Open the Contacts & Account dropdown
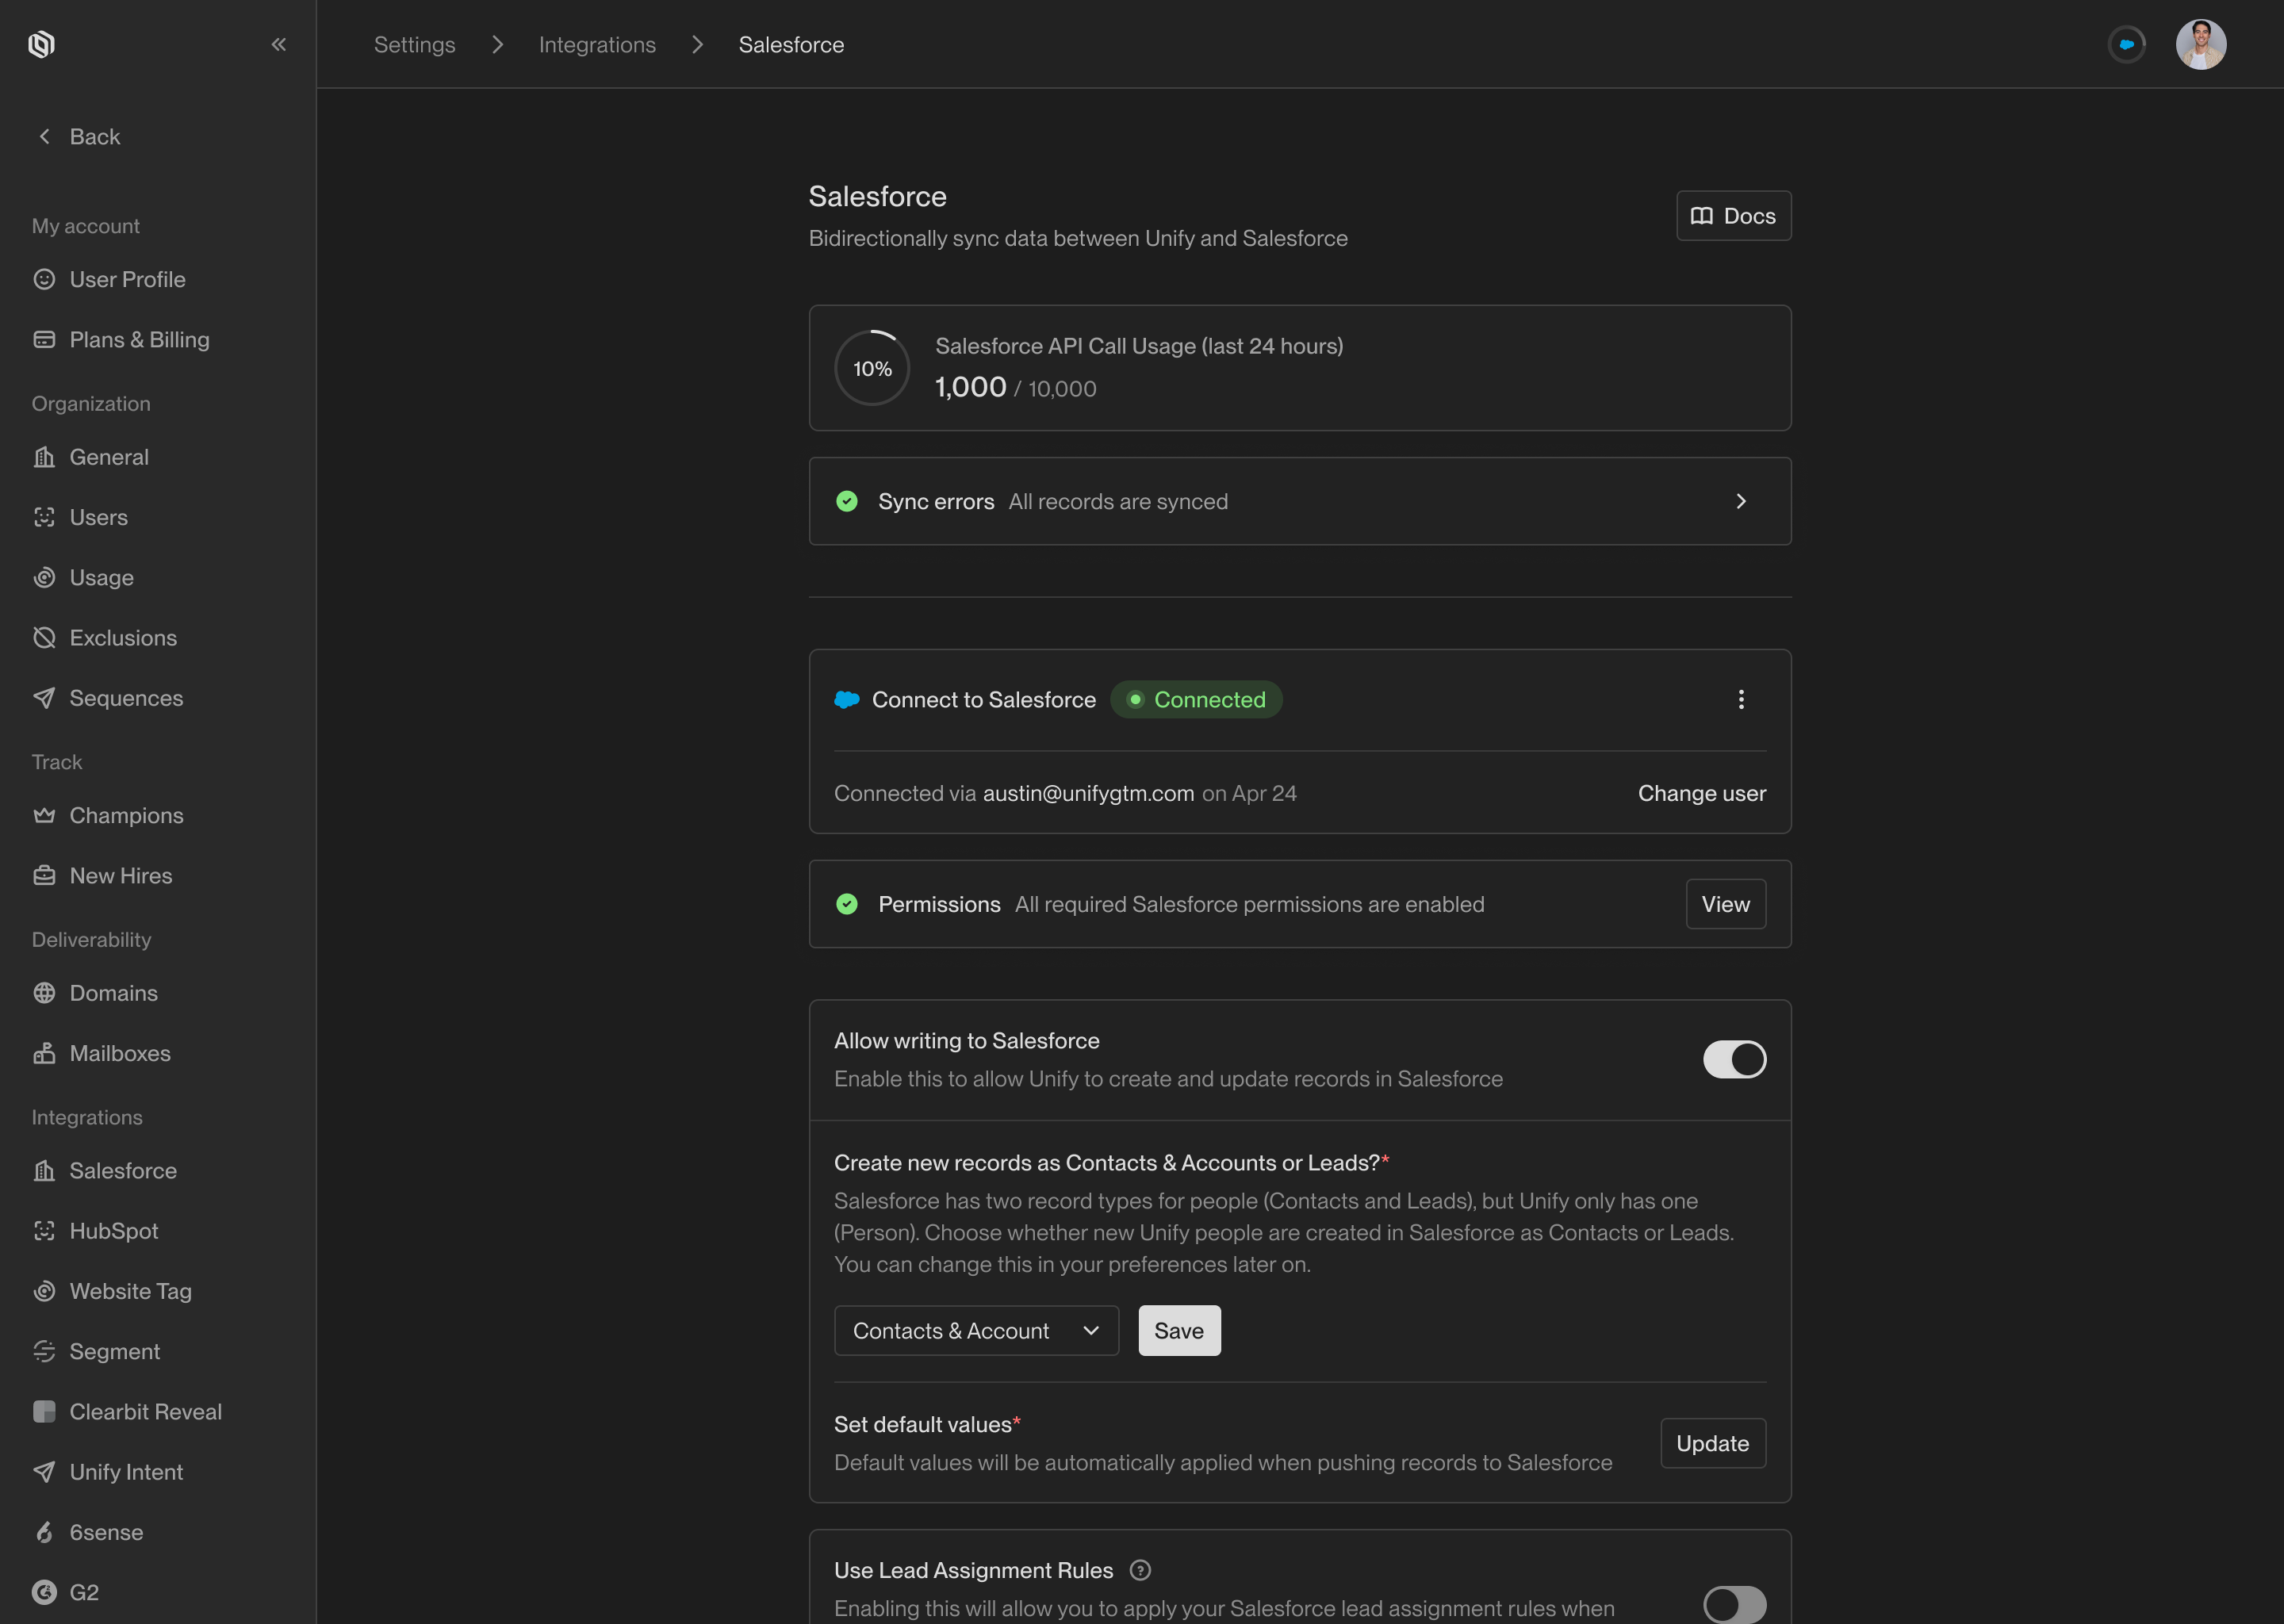2284x1624 pixels. pos(976,1330)
